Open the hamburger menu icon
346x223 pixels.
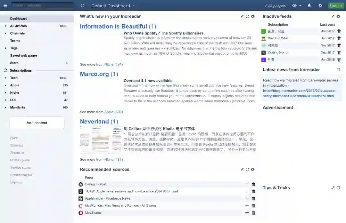click(5, 5)
